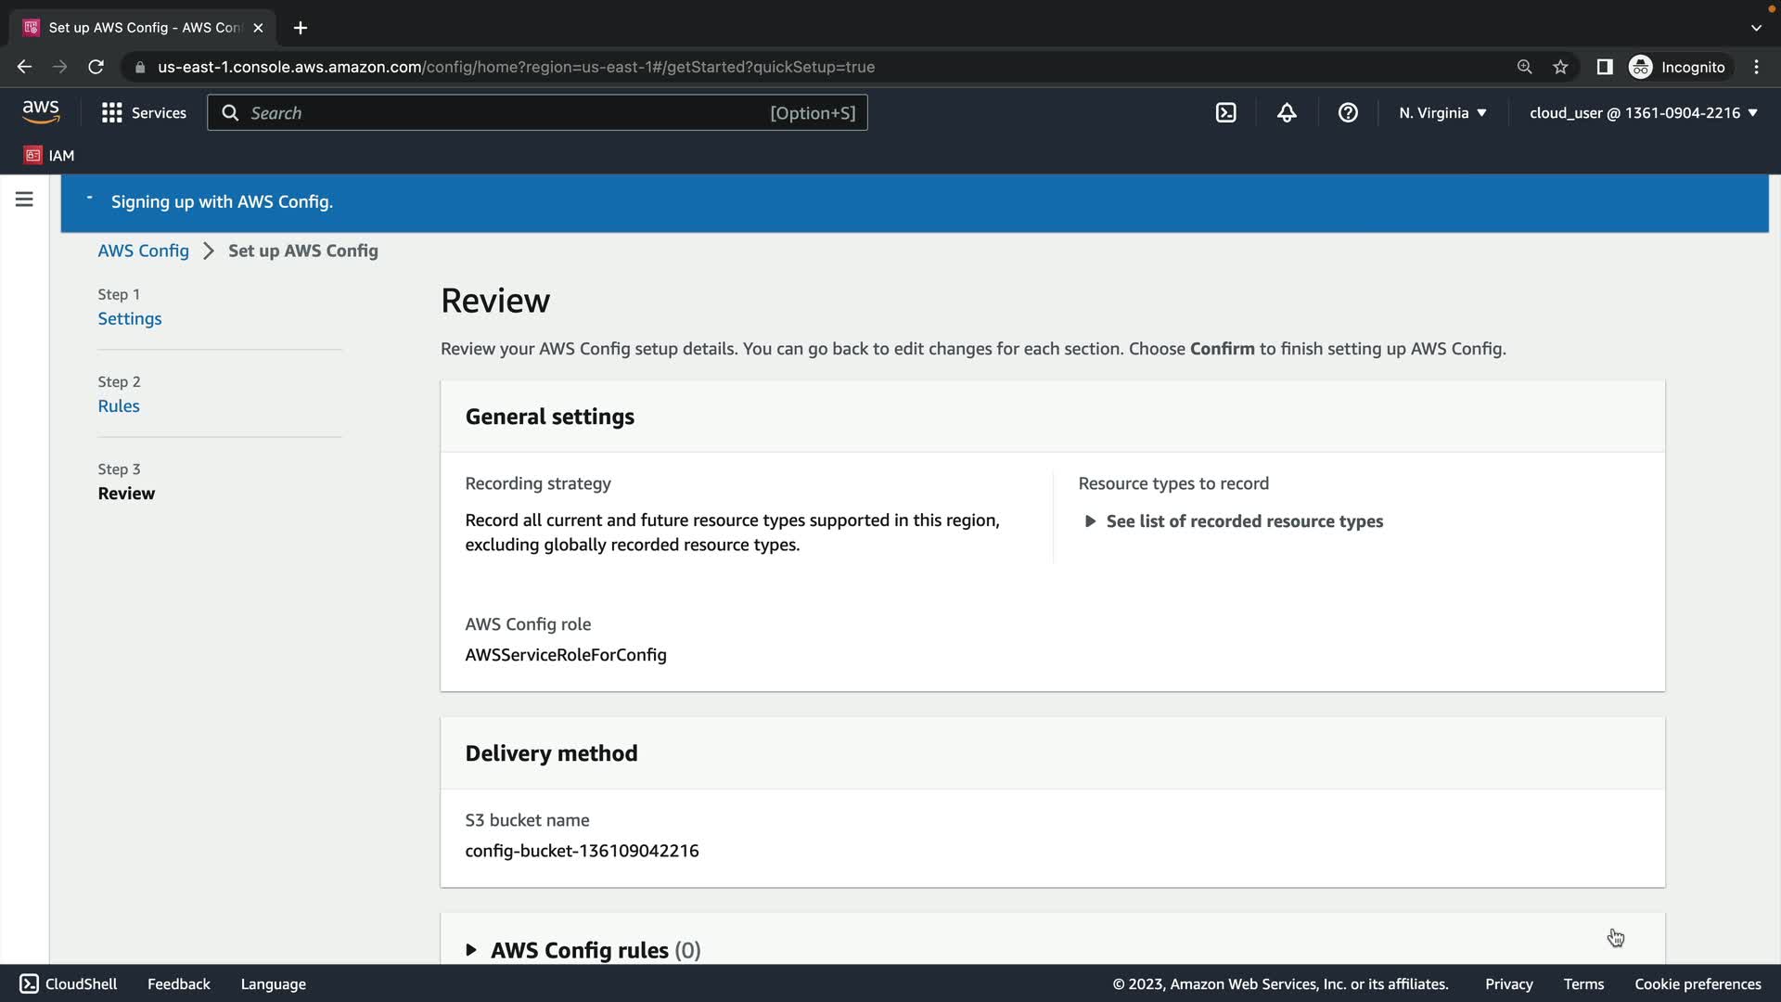Reload the page with browser refresh icon
Image resolution: width=1781 pixels, height=1002 pixels.
[x=96, y=67]
